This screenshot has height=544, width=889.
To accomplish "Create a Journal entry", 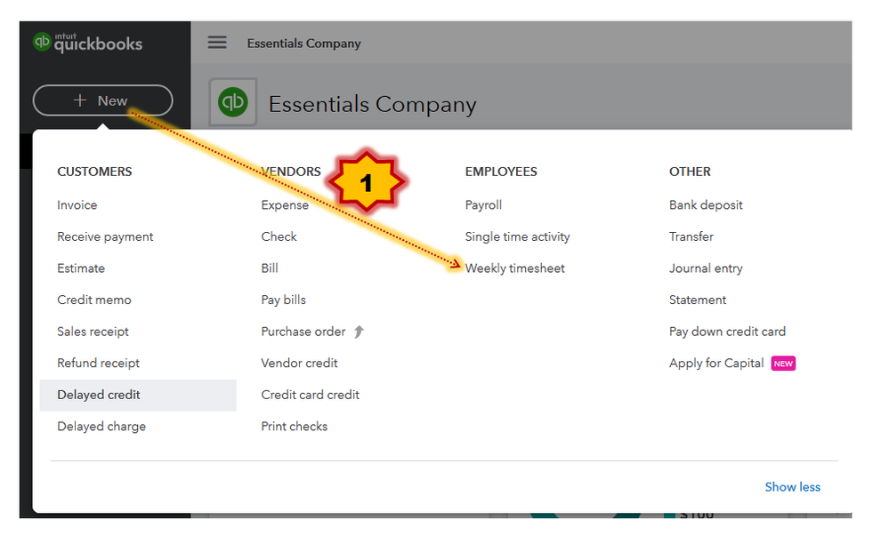I will click(706, 268).
